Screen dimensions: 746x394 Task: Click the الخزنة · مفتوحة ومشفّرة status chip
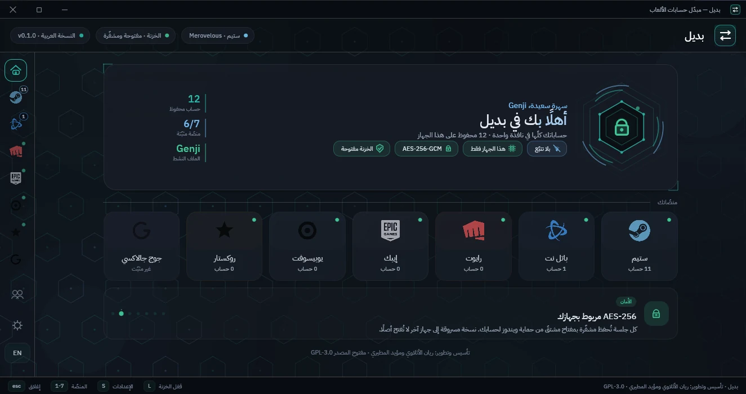[136, 35]
